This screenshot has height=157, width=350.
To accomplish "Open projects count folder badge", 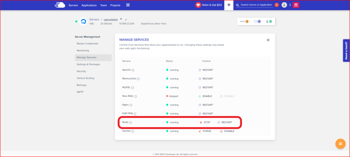I will click(257, 22).
